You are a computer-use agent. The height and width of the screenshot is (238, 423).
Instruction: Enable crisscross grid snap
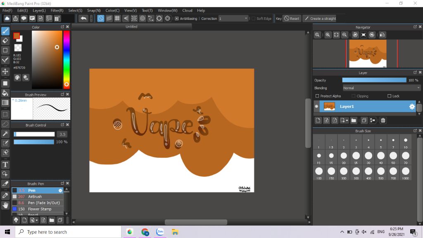point(117,18)
